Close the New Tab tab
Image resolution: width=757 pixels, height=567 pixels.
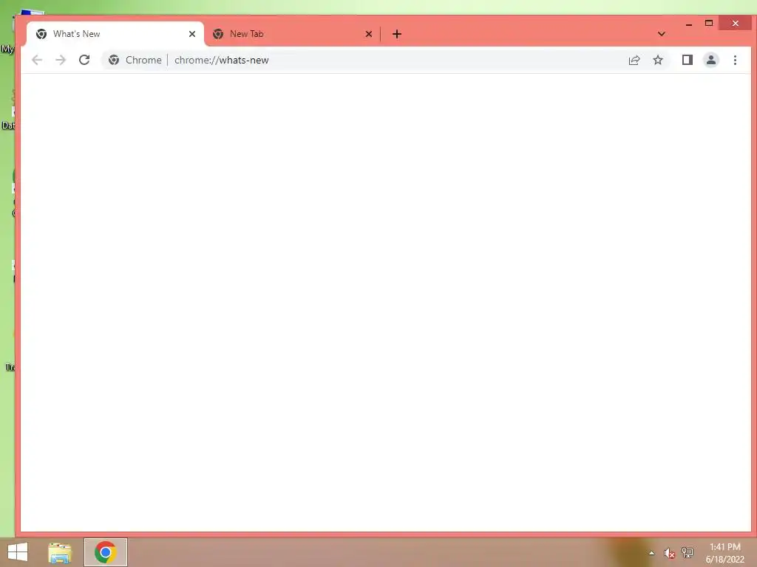coord(369,34)
